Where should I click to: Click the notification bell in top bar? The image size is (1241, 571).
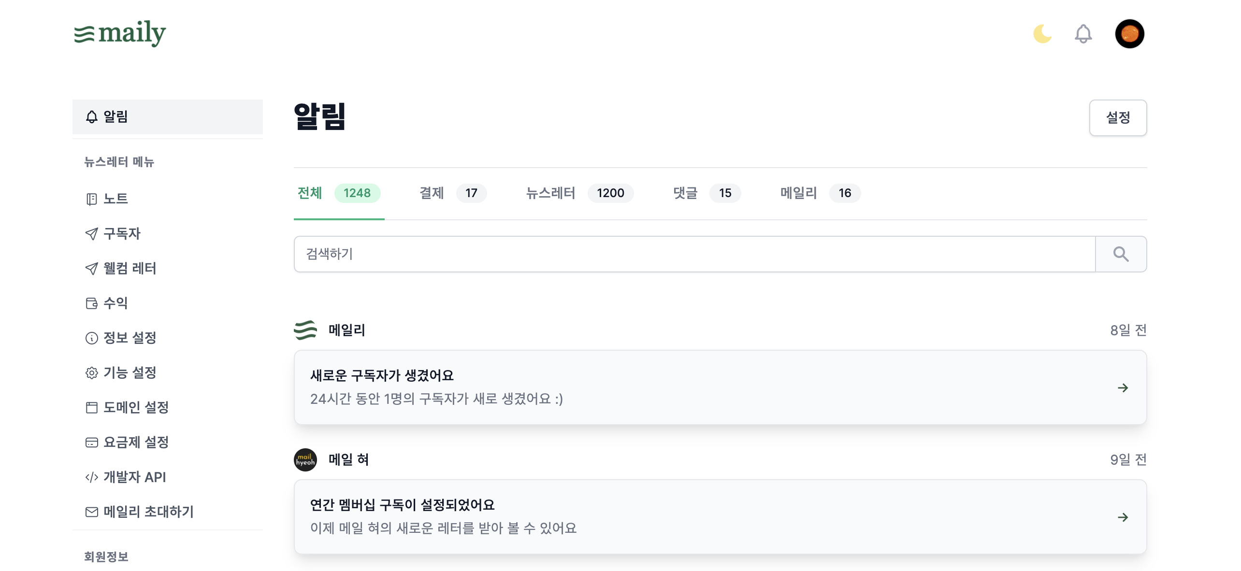click(x=1083, y=34)
